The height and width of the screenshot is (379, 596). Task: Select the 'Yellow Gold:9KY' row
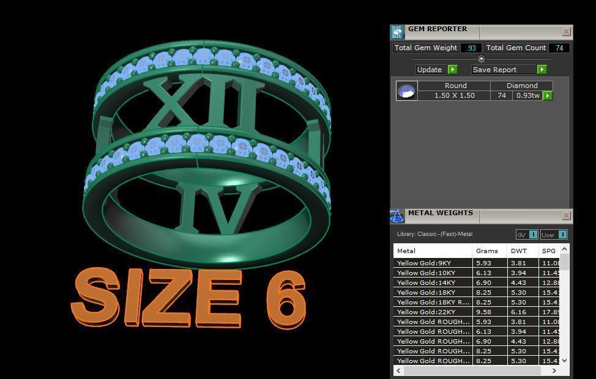(476, 263)
